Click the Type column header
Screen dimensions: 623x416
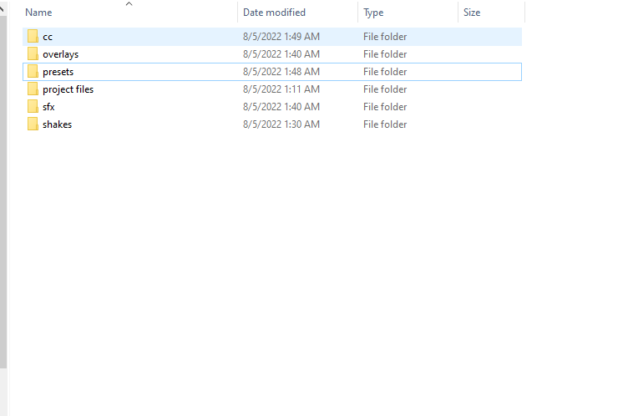tap(373, 13)
